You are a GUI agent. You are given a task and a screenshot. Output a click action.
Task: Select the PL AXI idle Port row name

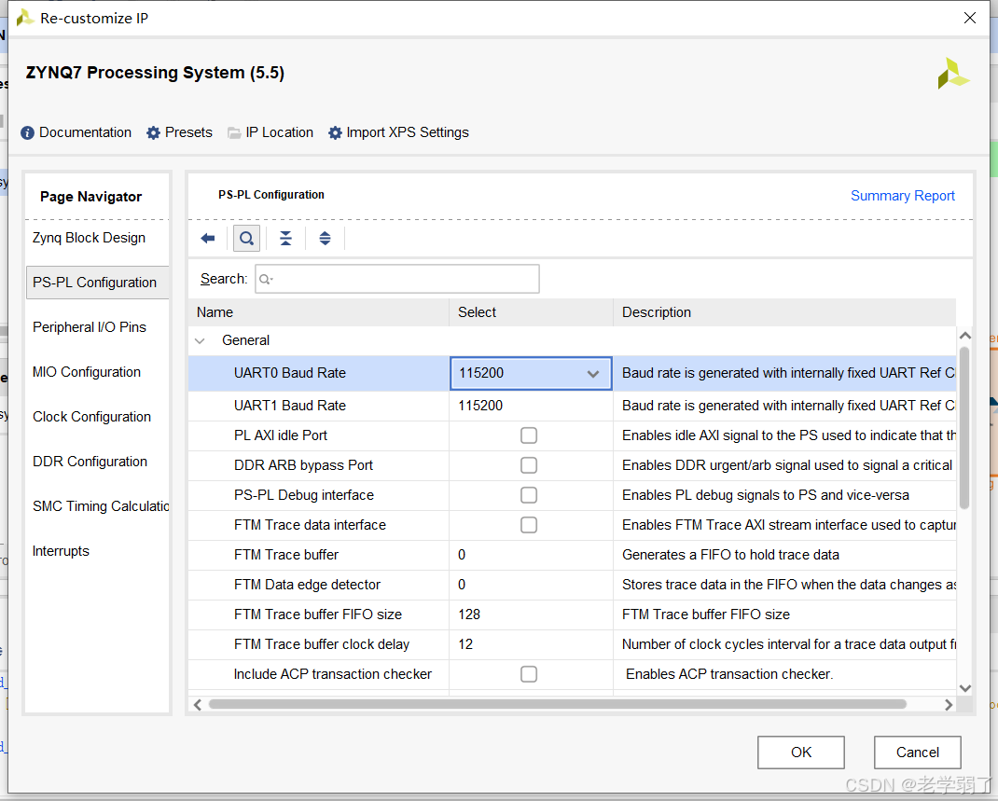(x=280, y=435)
